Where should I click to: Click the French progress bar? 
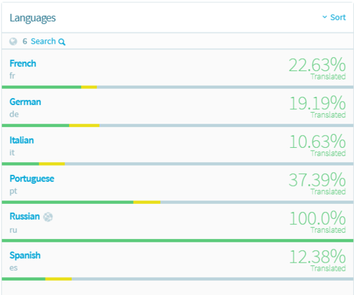(178, 87)
